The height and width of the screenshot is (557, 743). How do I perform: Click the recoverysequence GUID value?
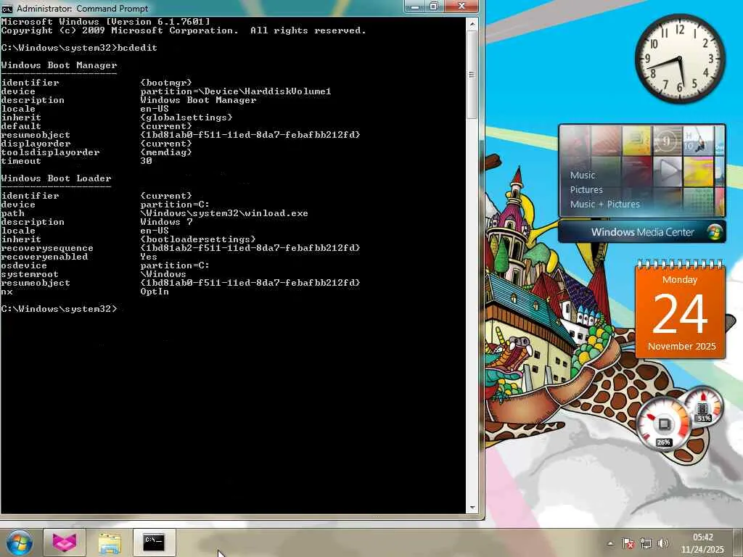click(x=250, y=248)
